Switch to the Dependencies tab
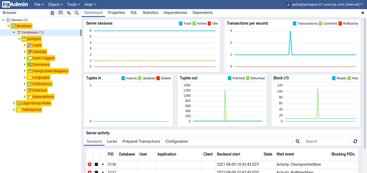The width and height of the screenshot is (367, 173). 176,13
